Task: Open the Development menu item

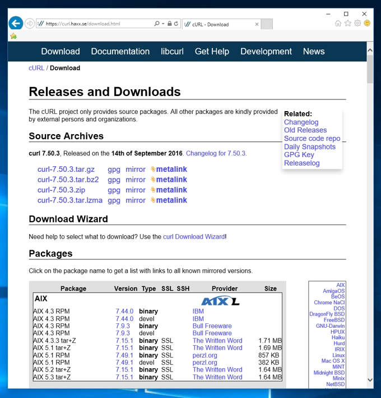Action: (266, 52)
